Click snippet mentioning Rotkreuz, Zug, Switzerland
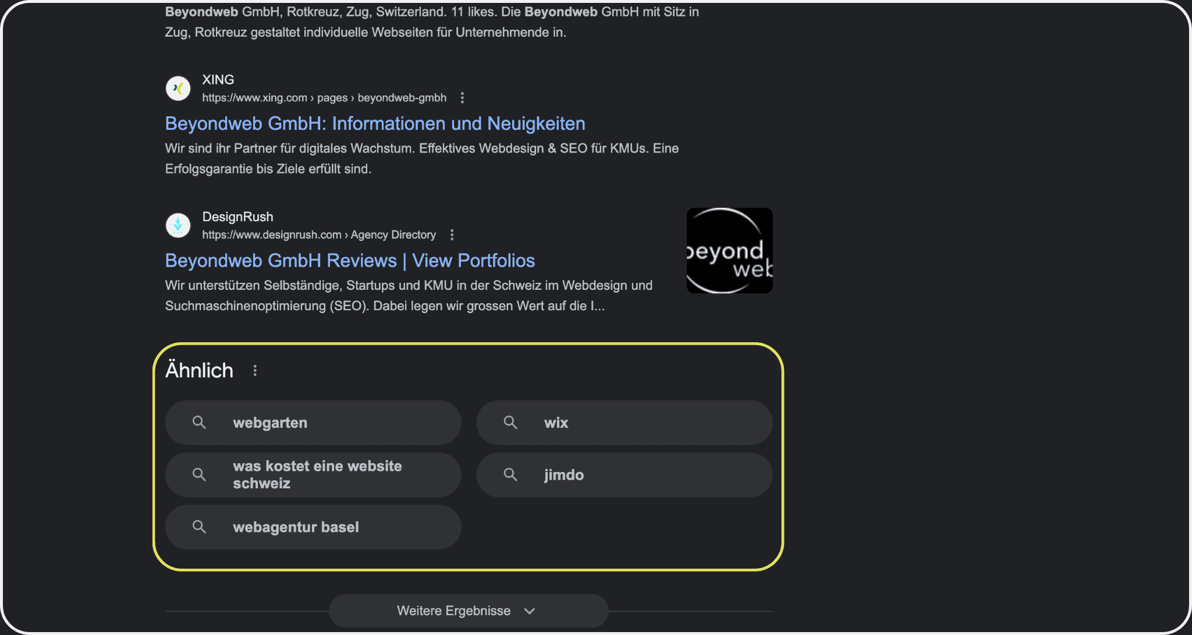Viewport: 1192px width, 635px height. pyautogui.click(x=432, y=22)
